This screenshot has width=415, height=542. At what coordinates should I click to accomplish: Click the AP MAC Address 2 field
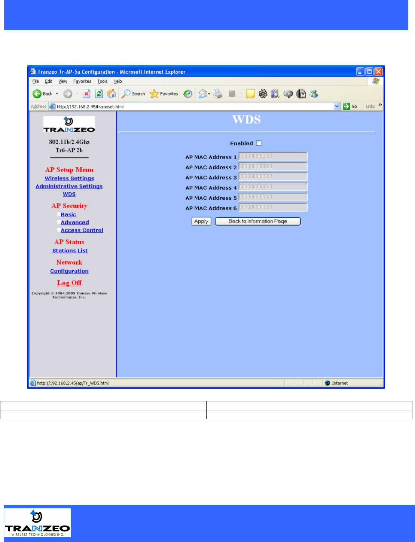273,166
